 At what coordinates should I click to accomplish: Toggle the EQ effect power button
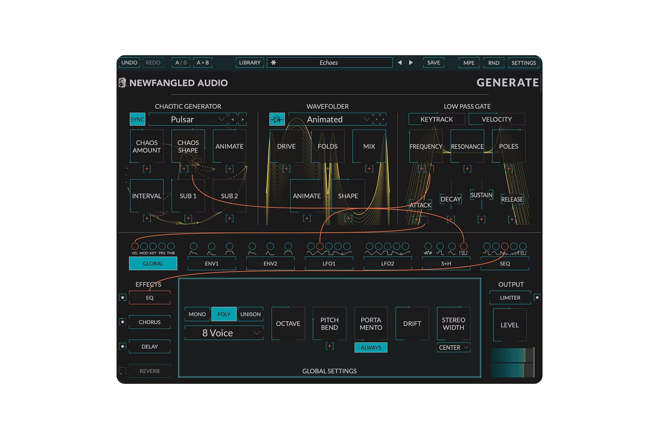[122, 298]
